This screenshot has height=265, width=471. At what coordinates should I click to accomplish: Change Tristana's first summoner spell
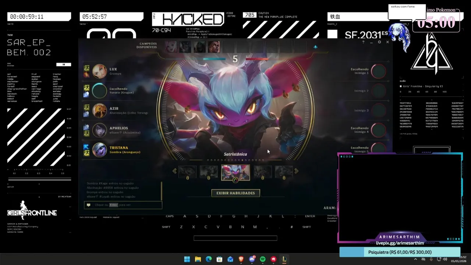point(86,147)
